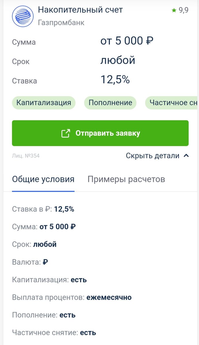Tap the Капитализация tag chip
Viewport: 199px width, 345px height.
click(x=43, y=103)
